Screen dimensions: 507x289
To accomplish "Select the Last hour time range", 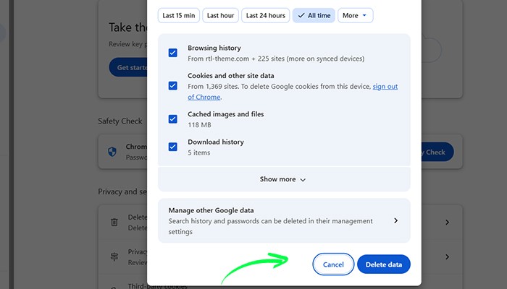I will [220, 15].
